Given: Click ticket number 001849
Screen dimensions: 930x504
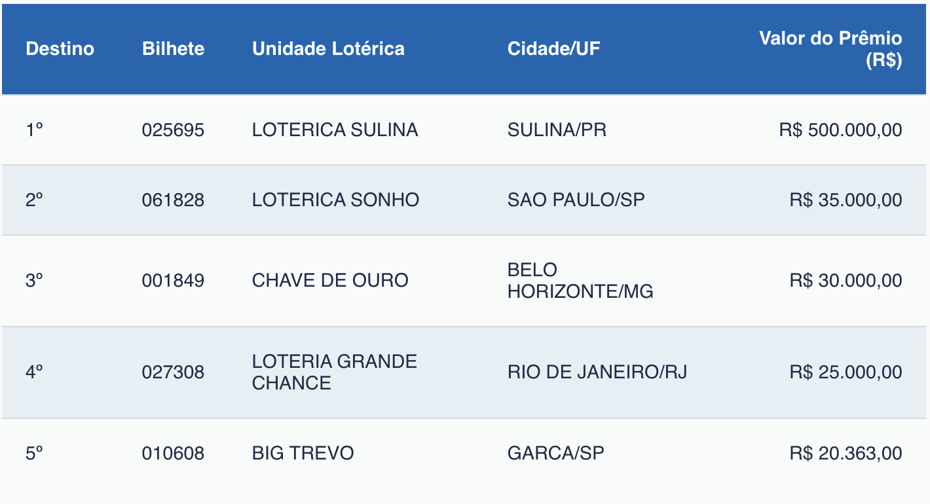Looking at the screenshot, I should tap(173, 281).
